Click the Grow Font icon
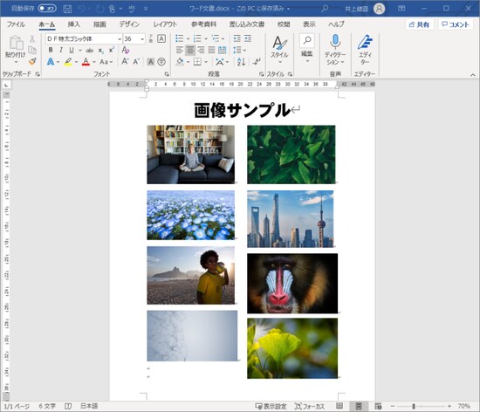 125,61
